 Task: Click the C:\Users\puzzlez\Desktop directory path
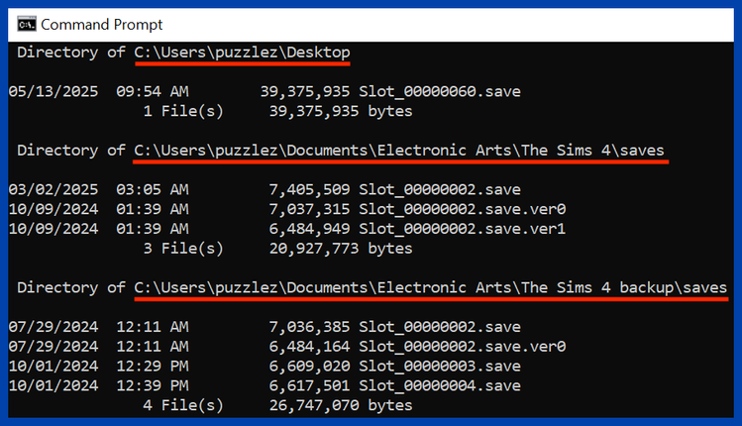click(242, 52)
